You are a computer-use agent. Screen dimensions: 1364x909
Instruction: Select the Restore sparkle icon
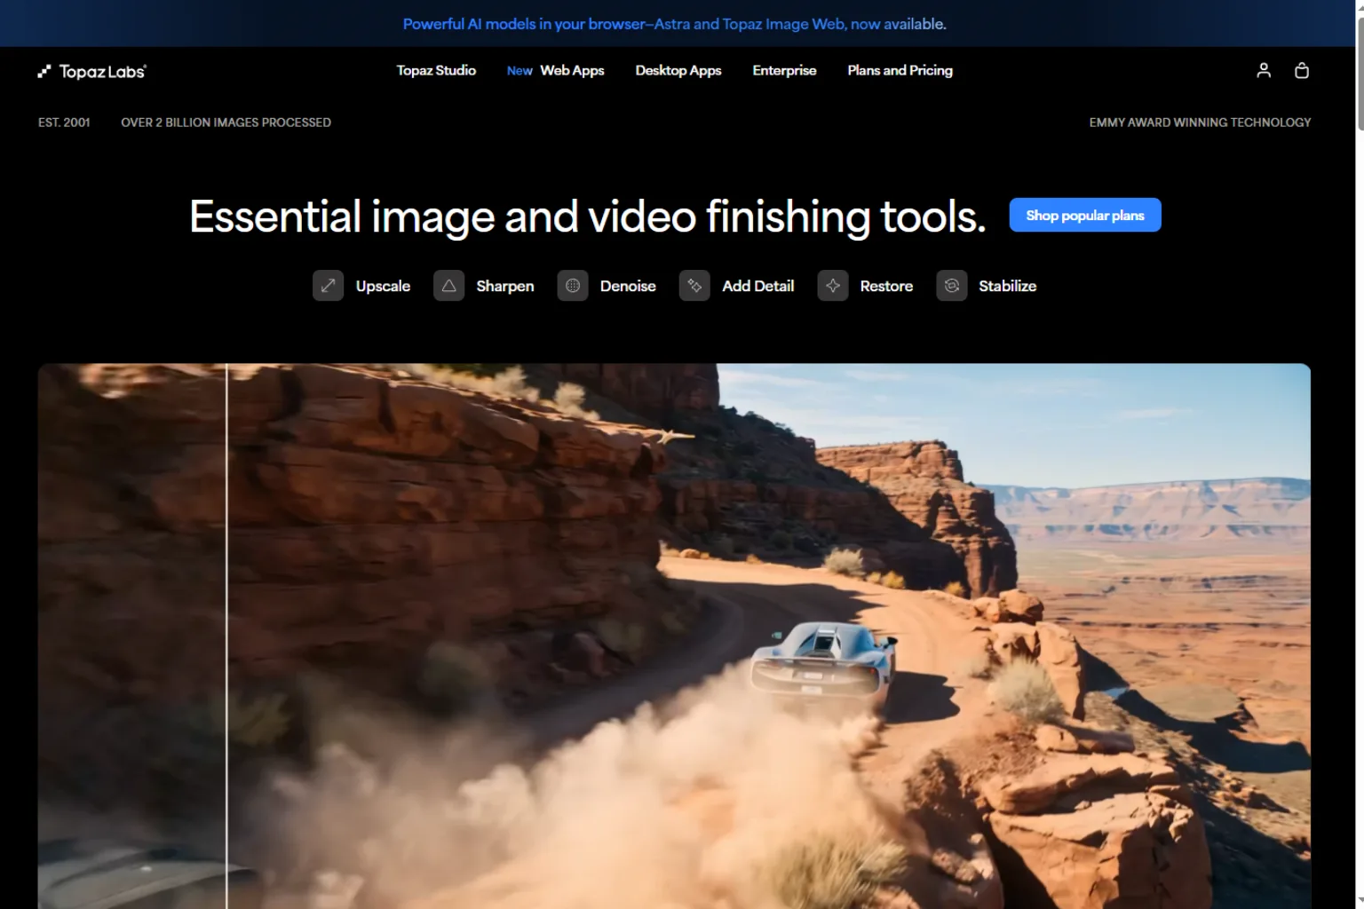(x=833, y=286)
